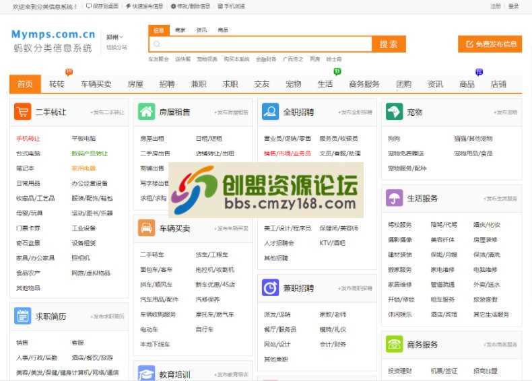
Task: Go to 商务服务 in navigation bar
Action: 364,84
